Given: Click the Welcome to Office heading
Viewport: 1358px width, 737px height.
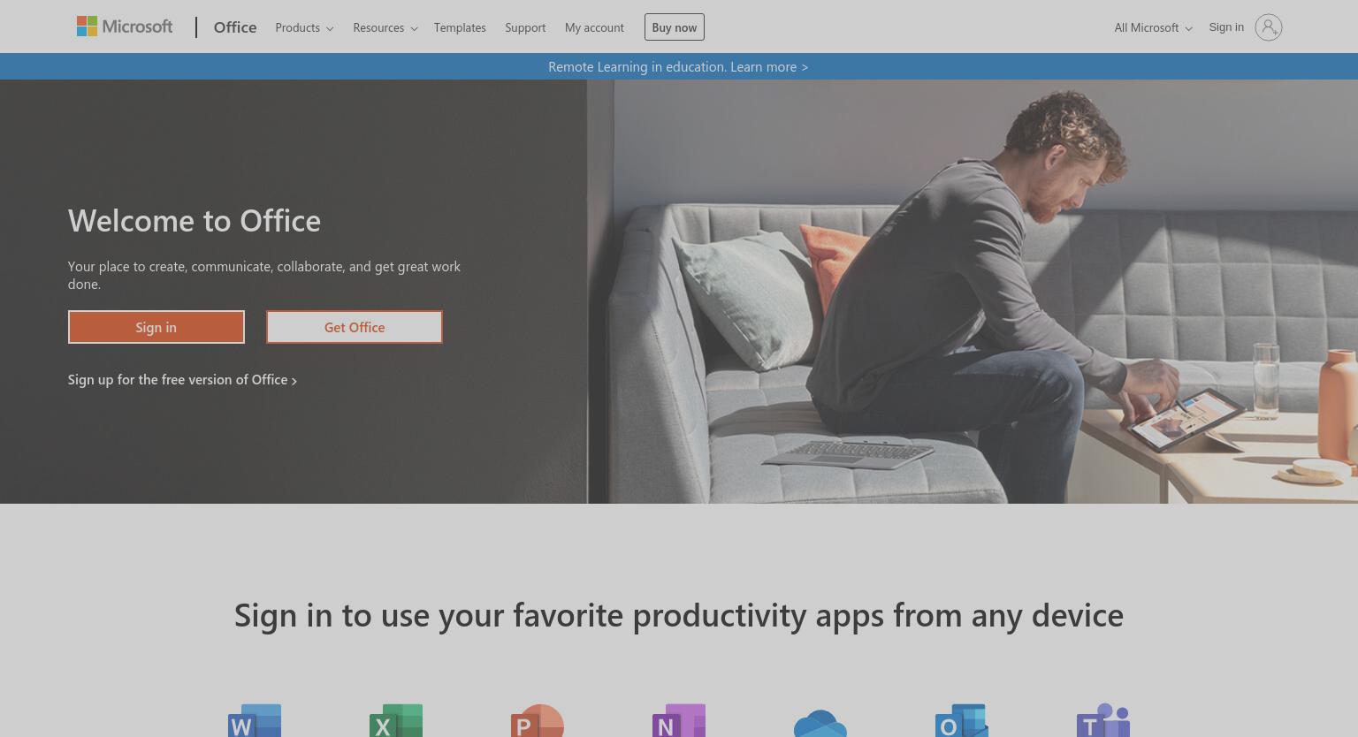Looking at the screenshot, I should point(195,220).
